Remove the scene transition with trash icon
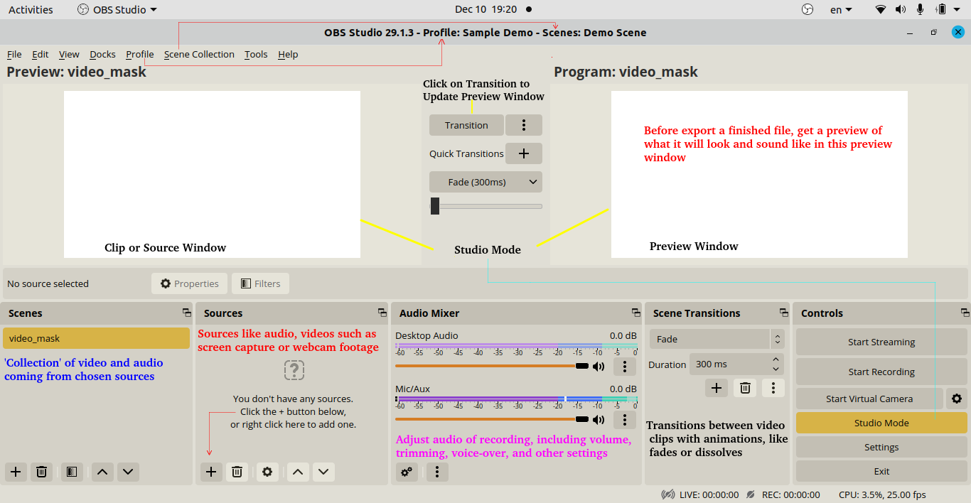Screen dimensions: 971x503 (745, 388)
